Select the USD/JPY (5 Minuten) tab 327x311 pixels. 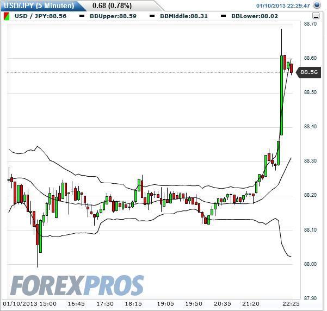[x=39, y=5]
